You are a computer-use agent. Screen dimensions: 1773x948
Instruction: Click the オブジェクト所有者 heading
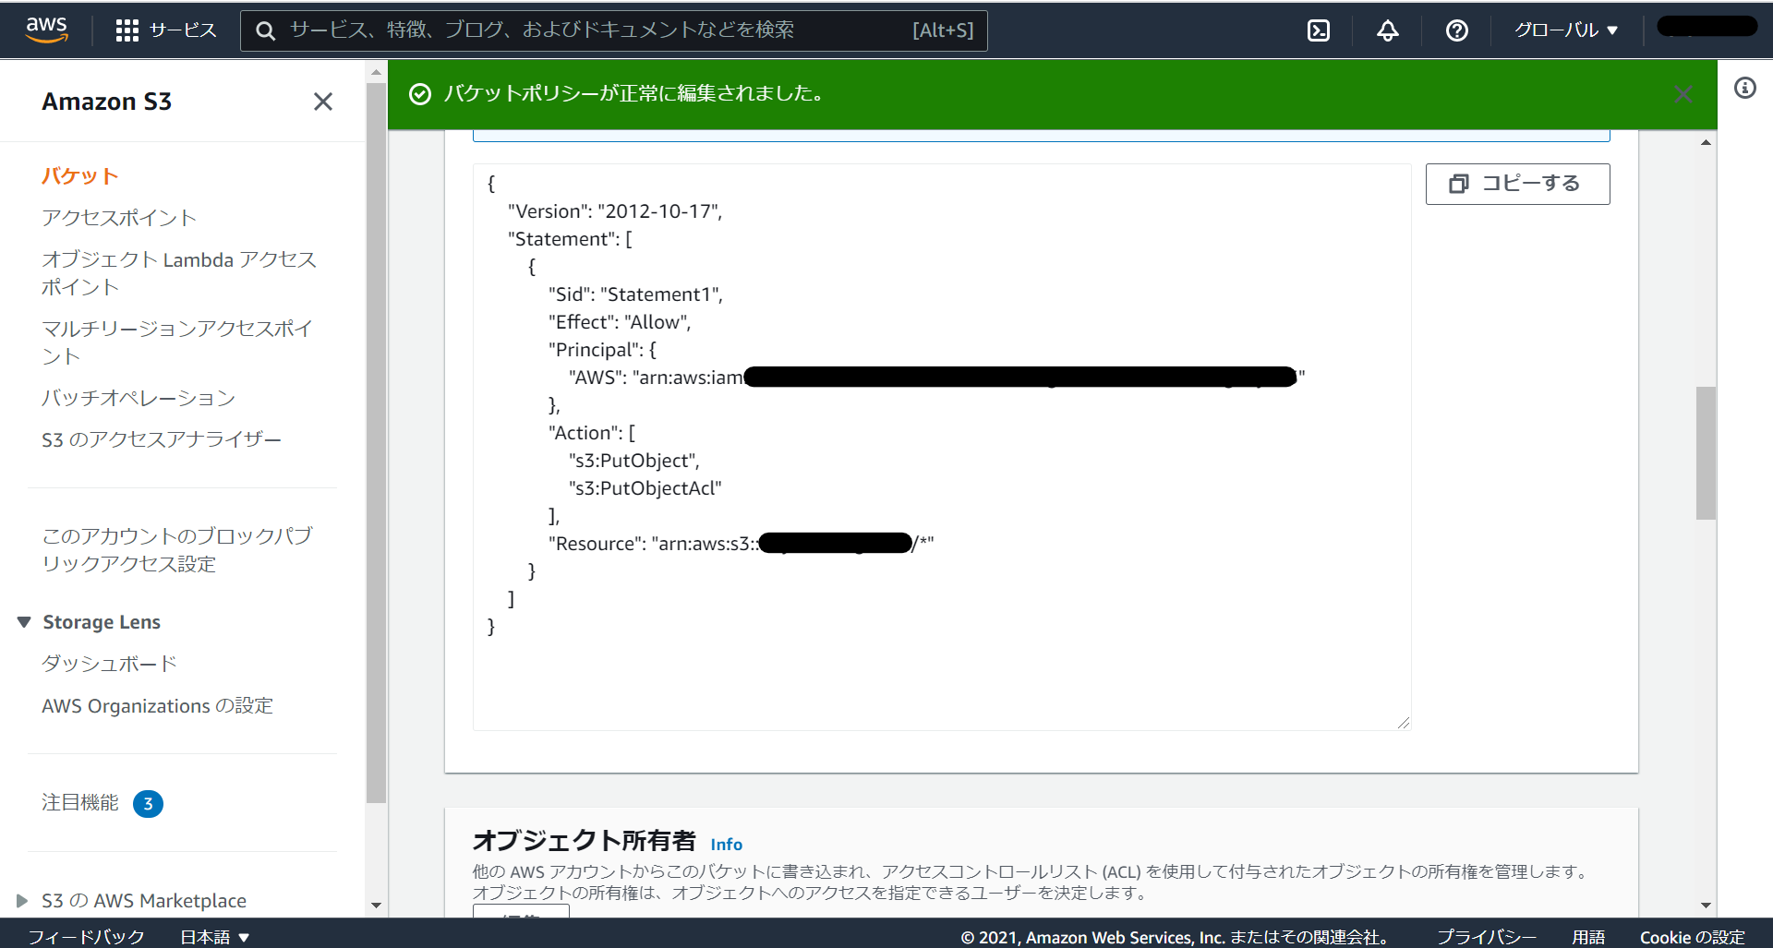click(x=585, y=841)
